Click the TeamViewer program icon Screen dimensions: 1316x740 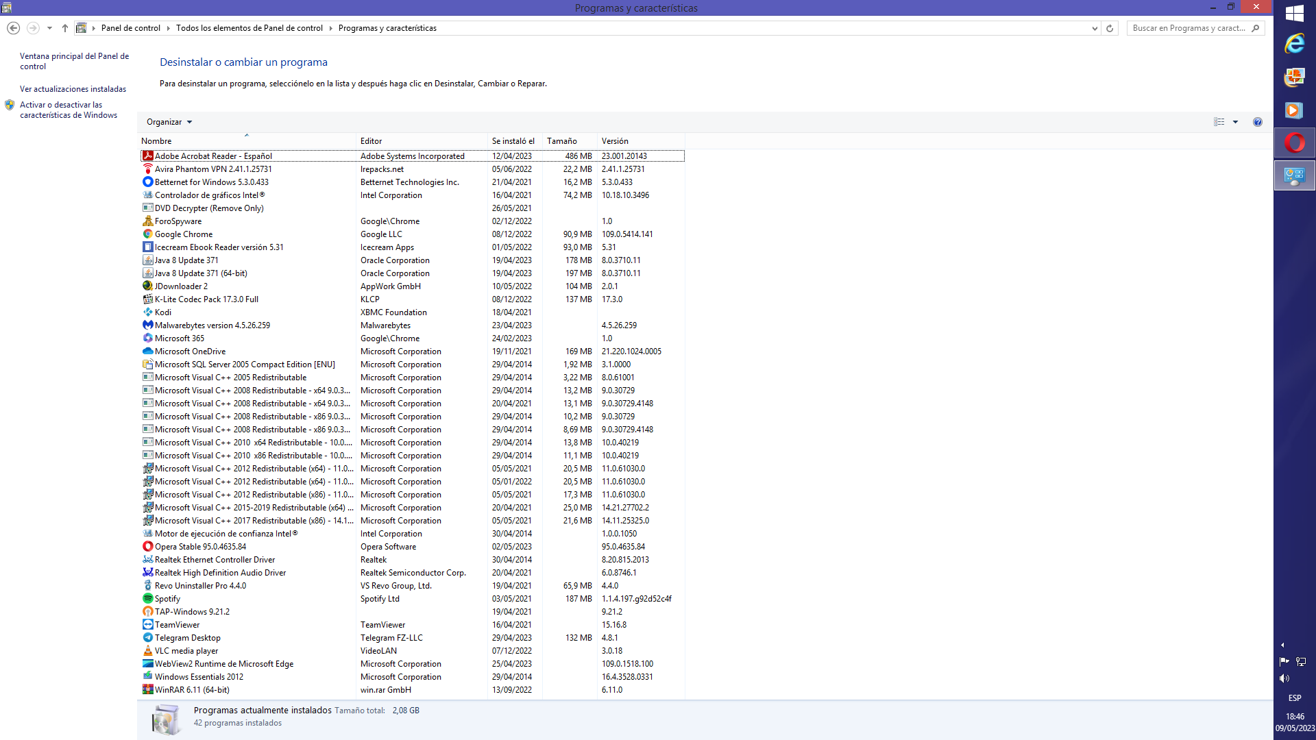click(147, 625)
